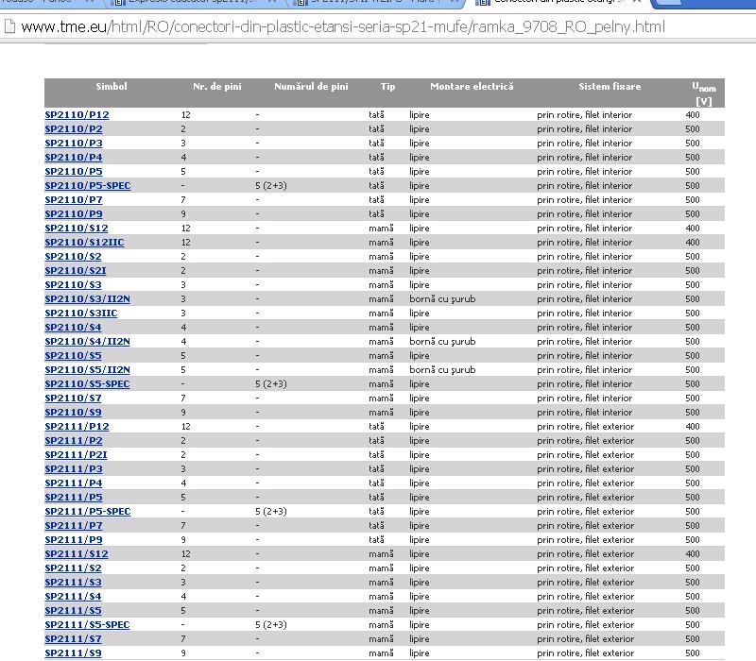Open the SP2111/P4 product link
Screen dimensions: 756x661
(x=74, y=483)
